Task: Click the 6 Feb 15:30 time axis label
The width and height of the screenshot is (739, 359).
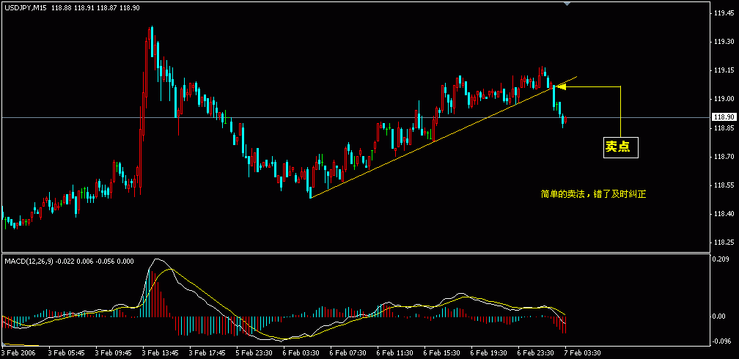Action: coord(441,353)
